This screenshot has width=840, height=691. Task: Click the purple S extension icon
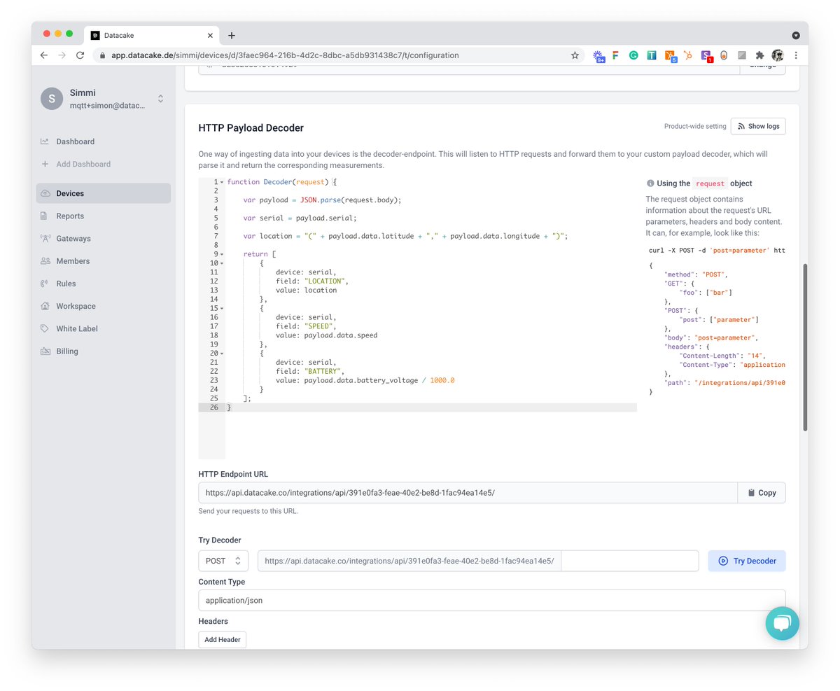pos(706,56)
